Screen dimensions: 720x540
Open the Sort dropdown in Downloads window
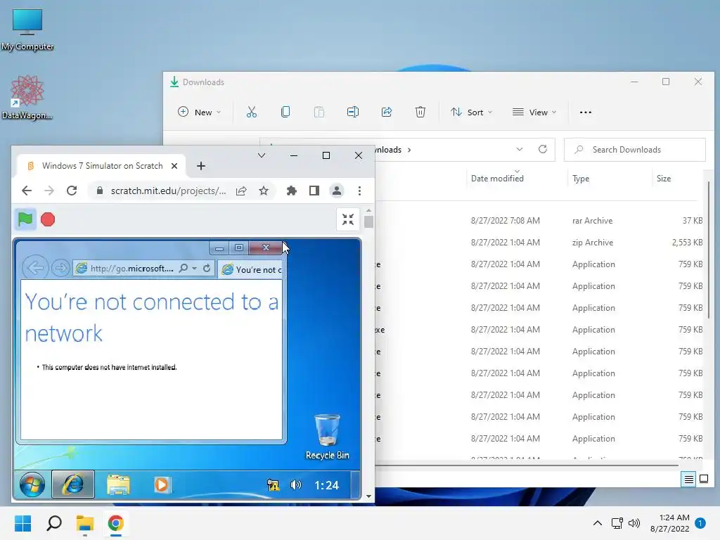point(471,112)
